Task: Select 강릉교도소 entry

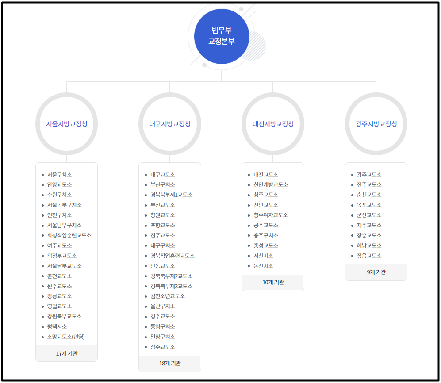Action: (59, 296)
